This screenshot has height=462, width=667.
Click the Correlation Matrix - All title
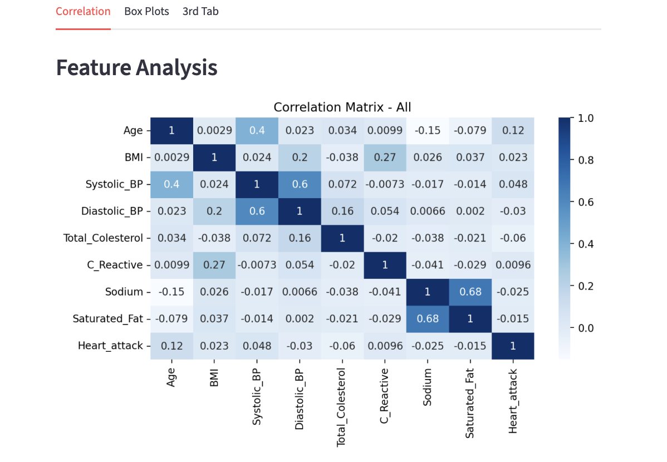342,107
